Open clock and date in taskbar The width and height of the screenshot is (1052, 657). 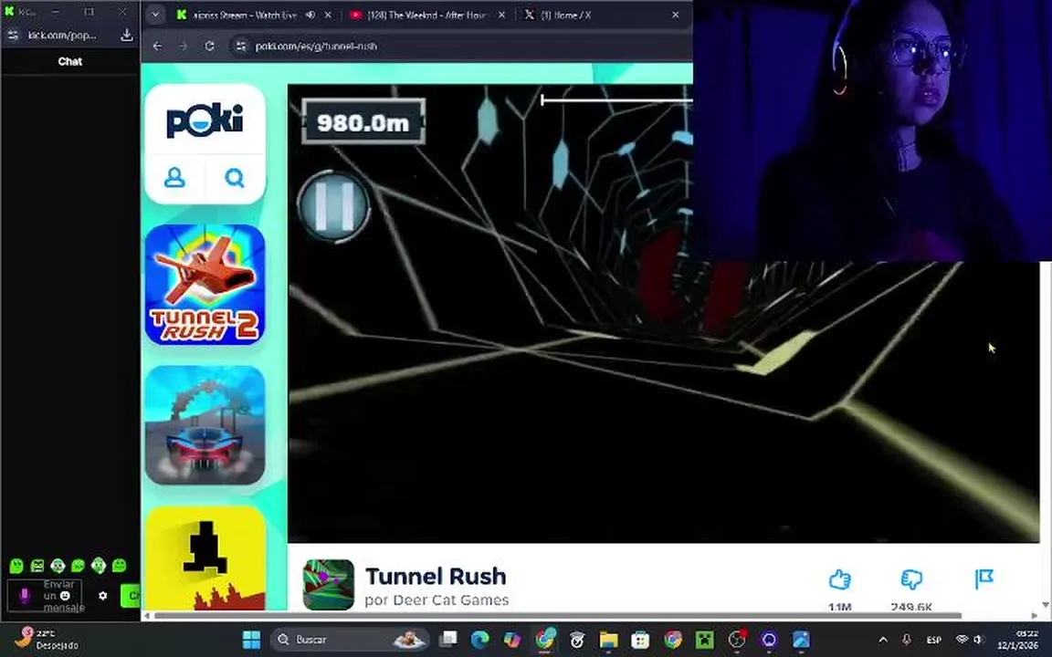[1018, 640]
